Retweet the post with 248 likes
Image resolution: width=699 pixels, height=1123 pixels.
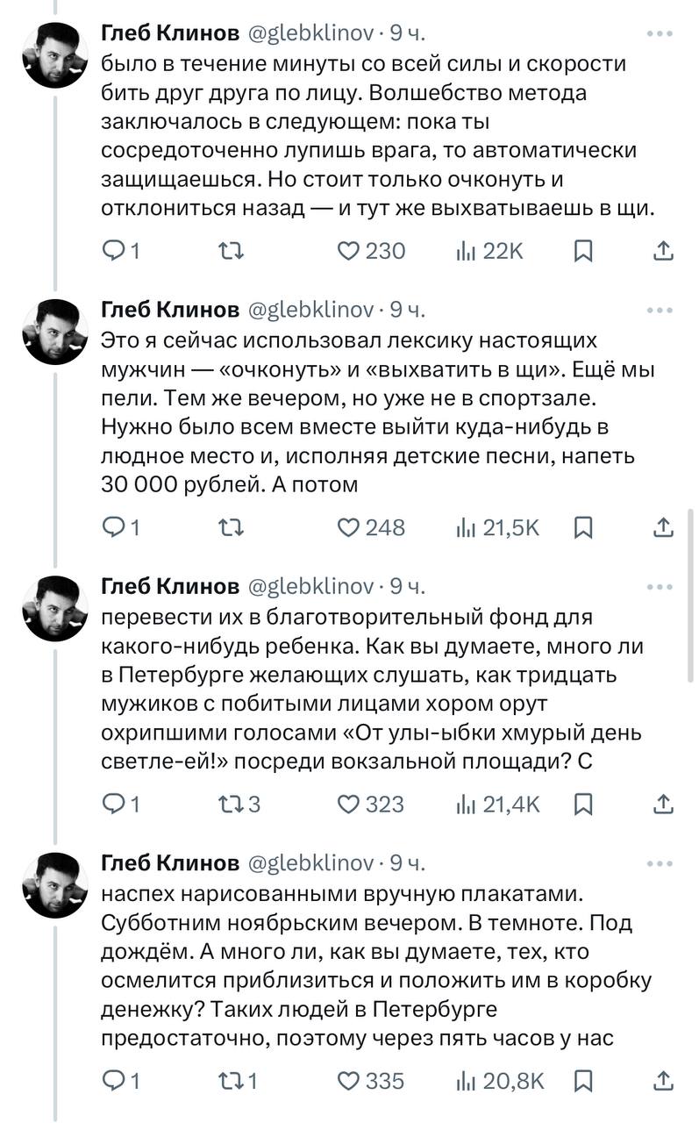point(230,527)
